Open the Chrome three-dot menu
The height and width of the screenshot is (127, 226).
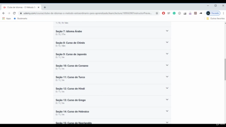click(224, 13)
